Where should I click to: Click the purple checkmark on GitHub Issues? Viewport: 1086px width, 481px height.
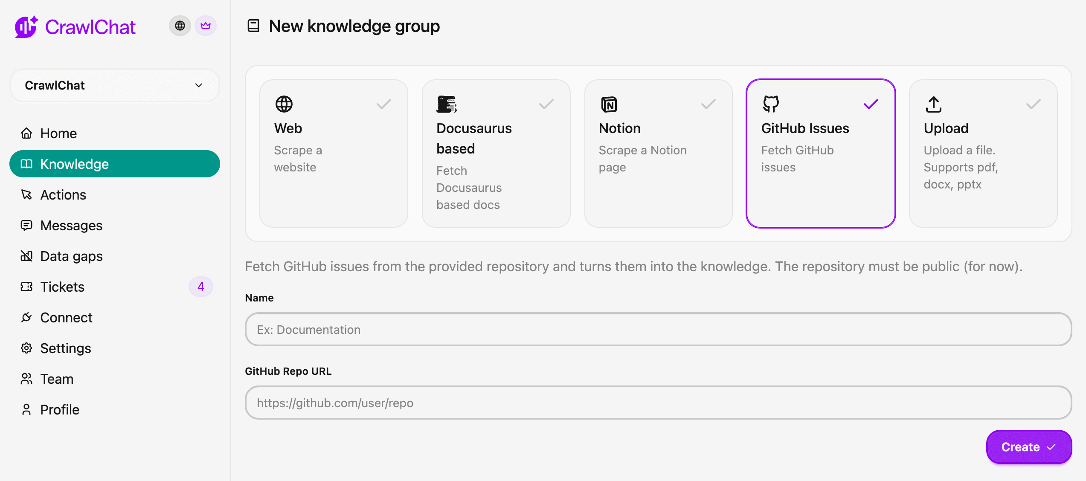click(871, 104)
